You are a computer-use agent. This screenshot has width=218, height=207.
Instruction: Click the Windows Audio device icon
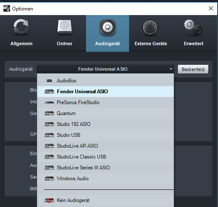(x=49, y=179)
